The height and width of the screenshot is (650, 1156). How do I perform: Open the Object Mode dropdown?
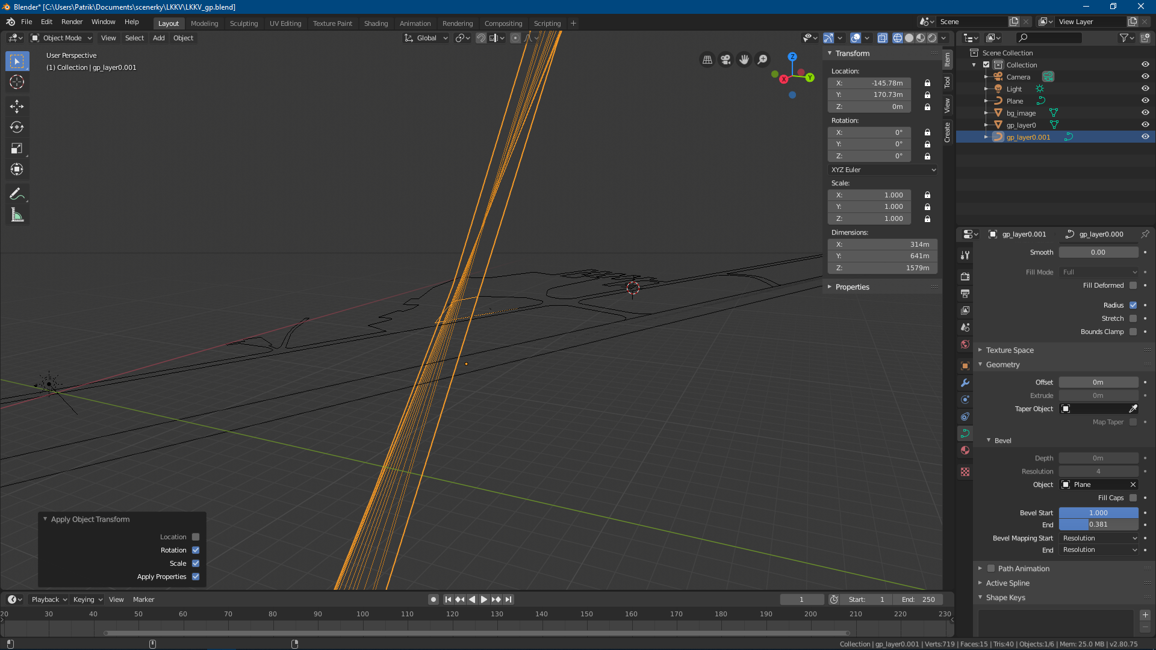[61, 38]
